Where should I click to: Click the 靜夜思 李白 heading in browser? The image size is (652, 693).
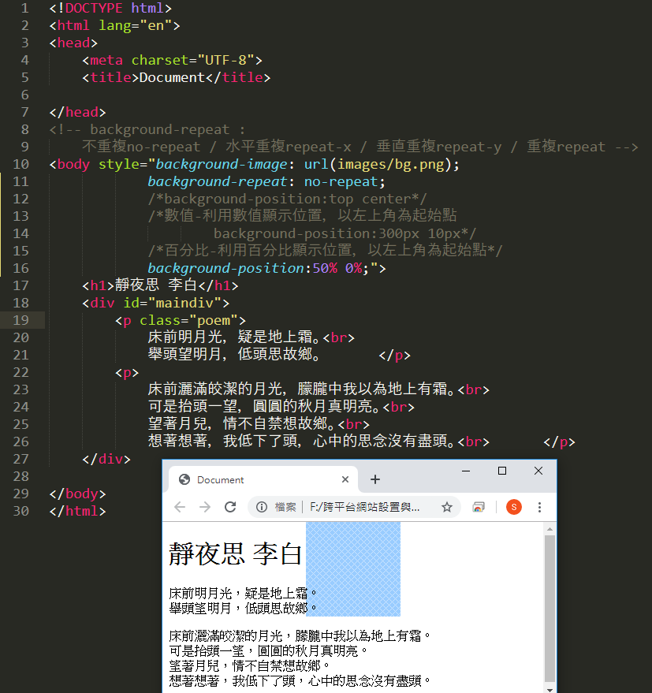pos(235,554)
